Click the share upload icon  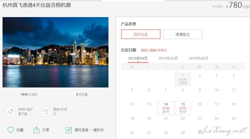[36, 130]
